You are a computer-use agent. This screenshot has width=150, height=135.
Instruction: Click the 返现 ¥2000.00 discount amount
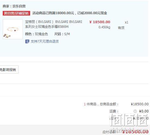[x=141, y=118]
